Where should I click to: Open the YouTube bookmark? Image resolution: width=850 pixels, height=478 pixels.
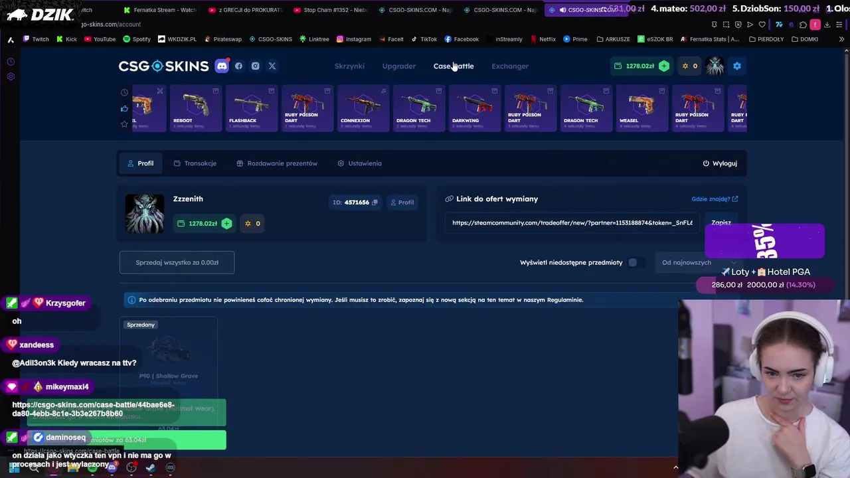(x=100, y=39)
